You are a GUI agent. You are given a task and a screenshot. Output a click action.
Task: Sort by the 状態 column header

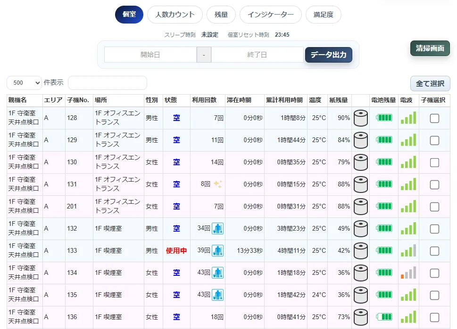pyautogui.click(x=176, y=100)
